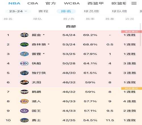The width and height of the screenshot is (142, 125).
Task: Click the 胜/负 column header
Action: (69, 19)
